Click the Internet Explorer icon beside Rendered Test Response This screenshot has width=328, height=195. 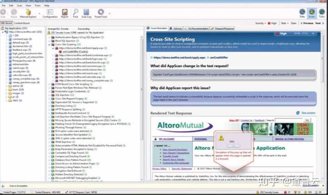coord(298,113)
